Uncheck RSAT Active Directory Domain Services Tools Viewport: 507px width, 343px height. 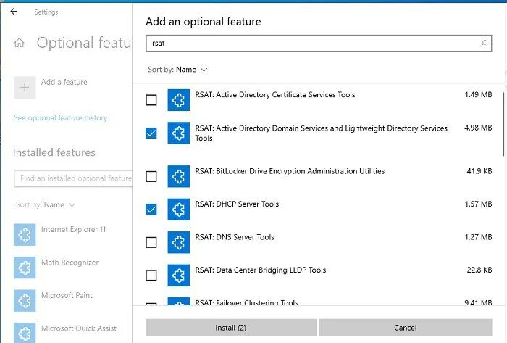click(x=151, y=133)
